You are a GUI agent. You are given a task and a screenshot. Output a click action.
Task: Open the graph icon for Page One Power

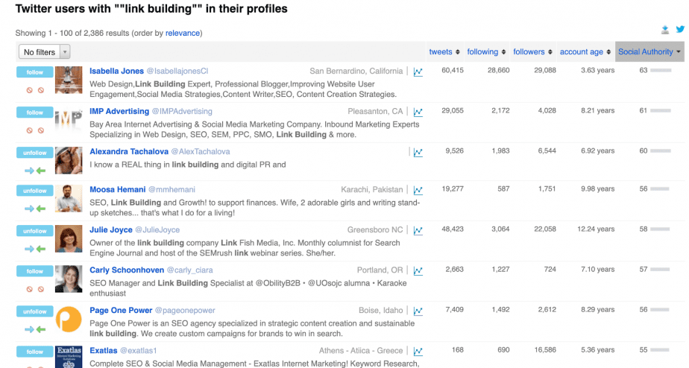(418, 311)
